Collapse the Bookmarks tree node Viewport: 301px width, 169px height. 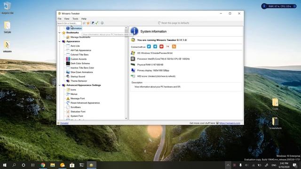pos(60,33)
